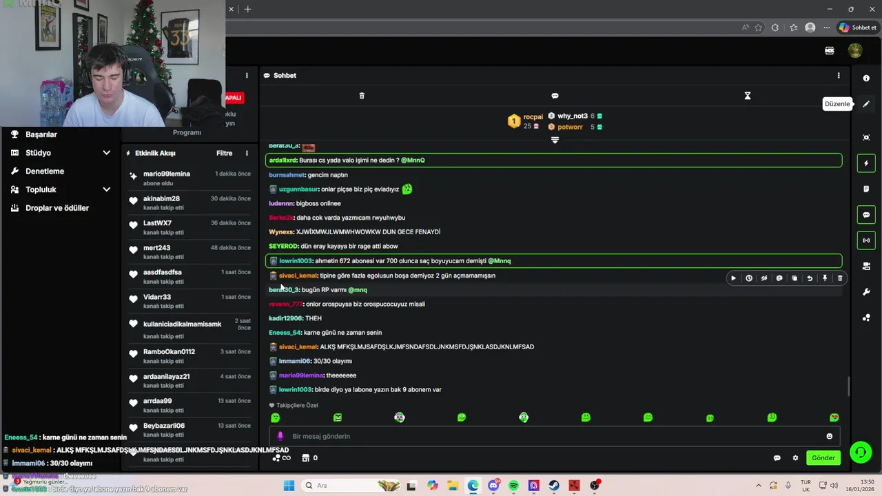
Task: Open the info icon in right sidebar
Action: 866,79
